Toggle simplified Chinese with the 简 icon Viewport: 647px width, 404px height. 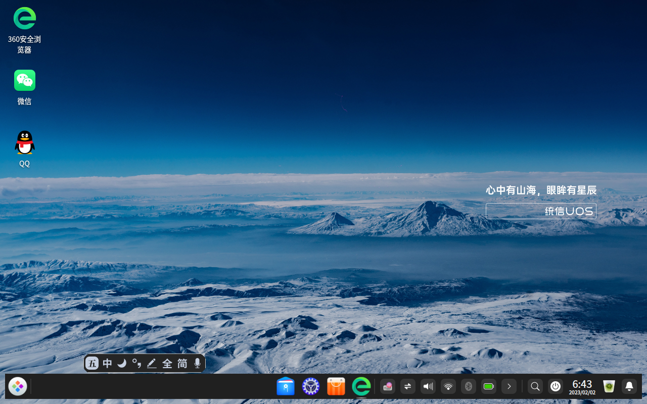pos(182,363)
